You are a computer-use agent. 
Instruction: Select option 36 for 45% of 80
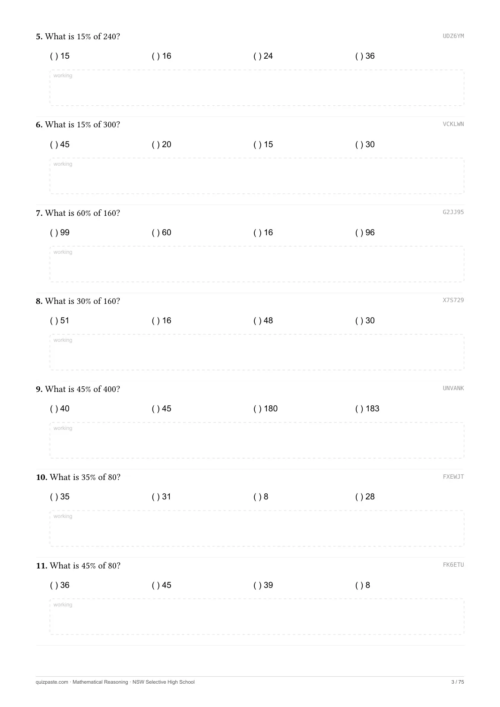point(60,585)
